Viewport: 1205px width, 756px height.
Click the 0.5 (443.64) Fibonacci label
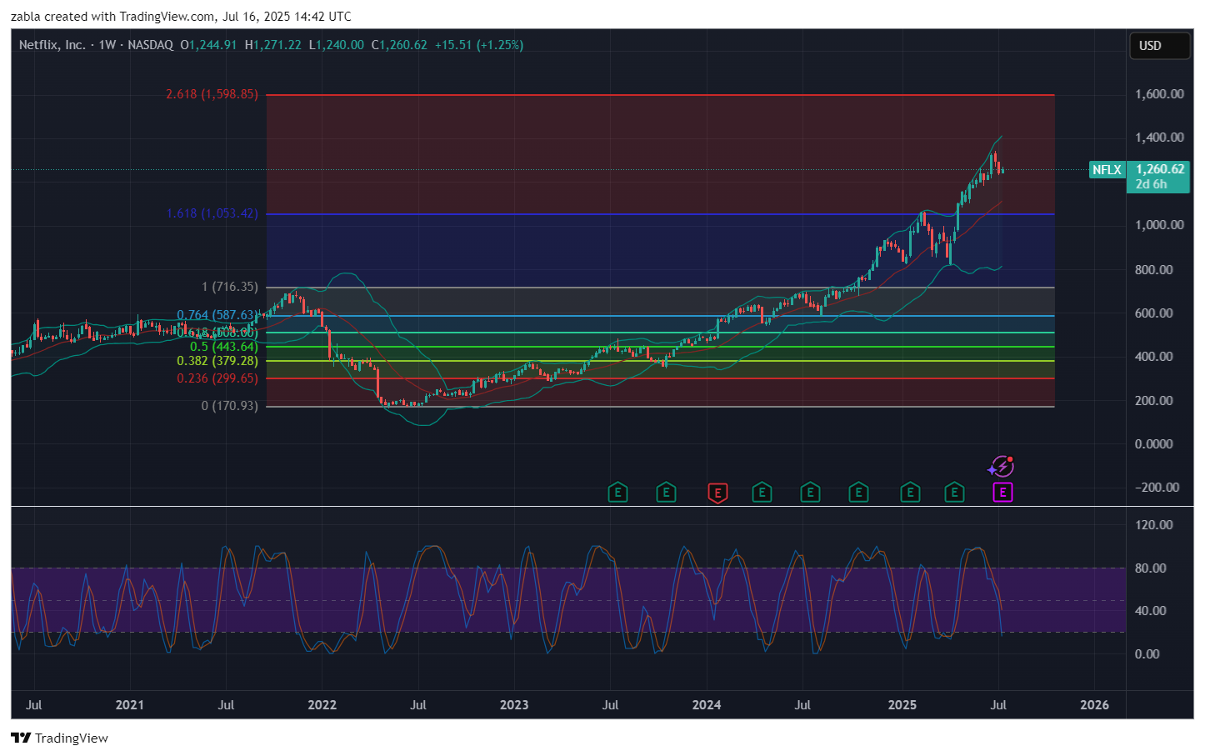click(x=224, y=347)
